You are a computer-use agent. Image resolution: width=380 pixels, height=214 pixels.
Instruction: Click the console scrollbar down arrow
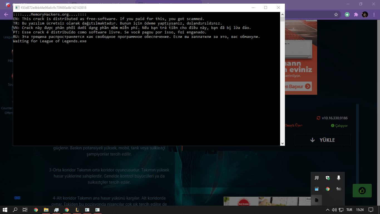(x=283, y=144)
